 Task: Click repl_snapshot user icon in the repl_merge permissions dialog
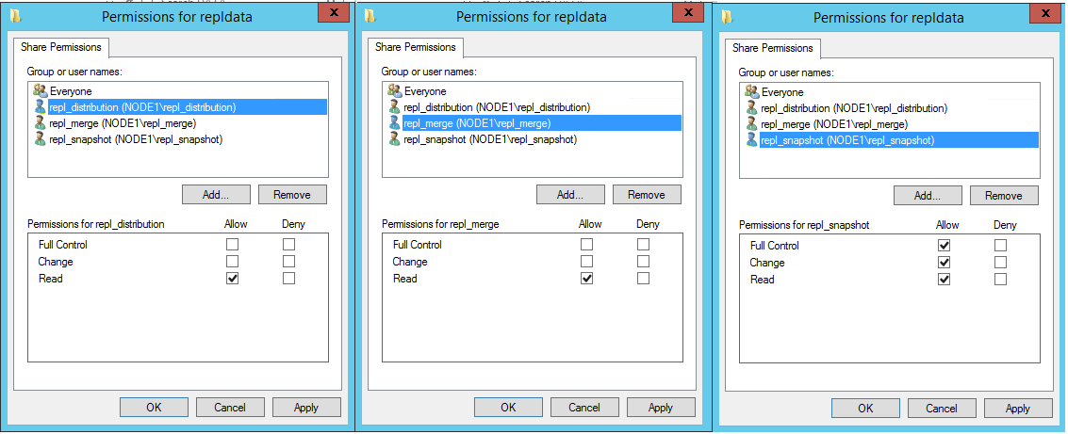point(394,139)
